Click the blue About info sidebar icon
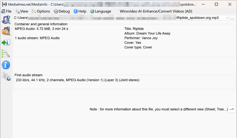The height and width of the screenshot is (138, 237). [6, 65]
